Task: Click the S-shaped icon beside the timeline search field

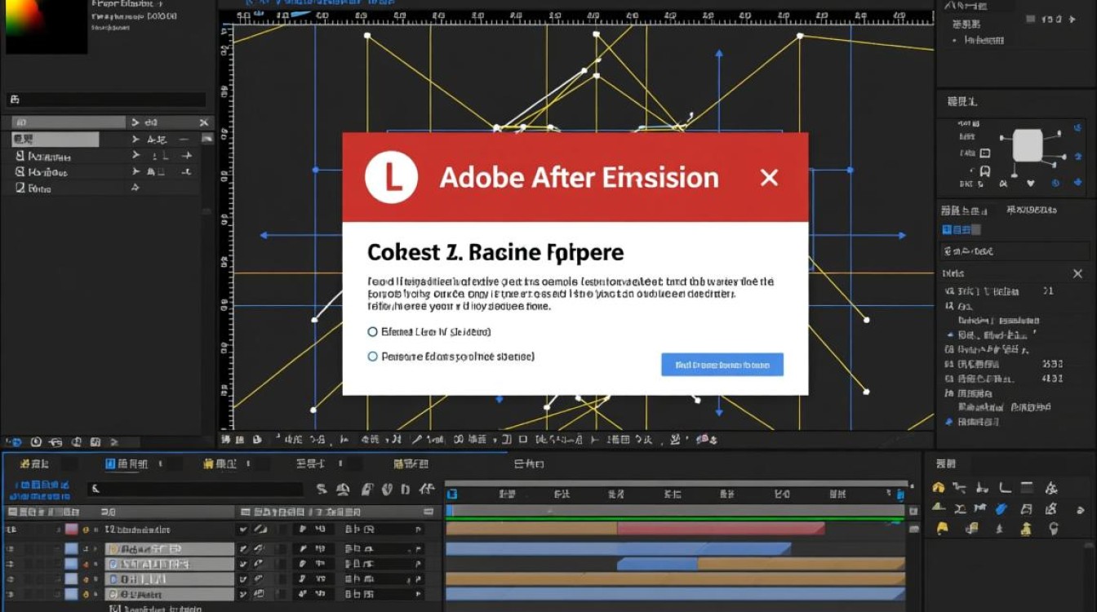Action: [x=322, y=490]
